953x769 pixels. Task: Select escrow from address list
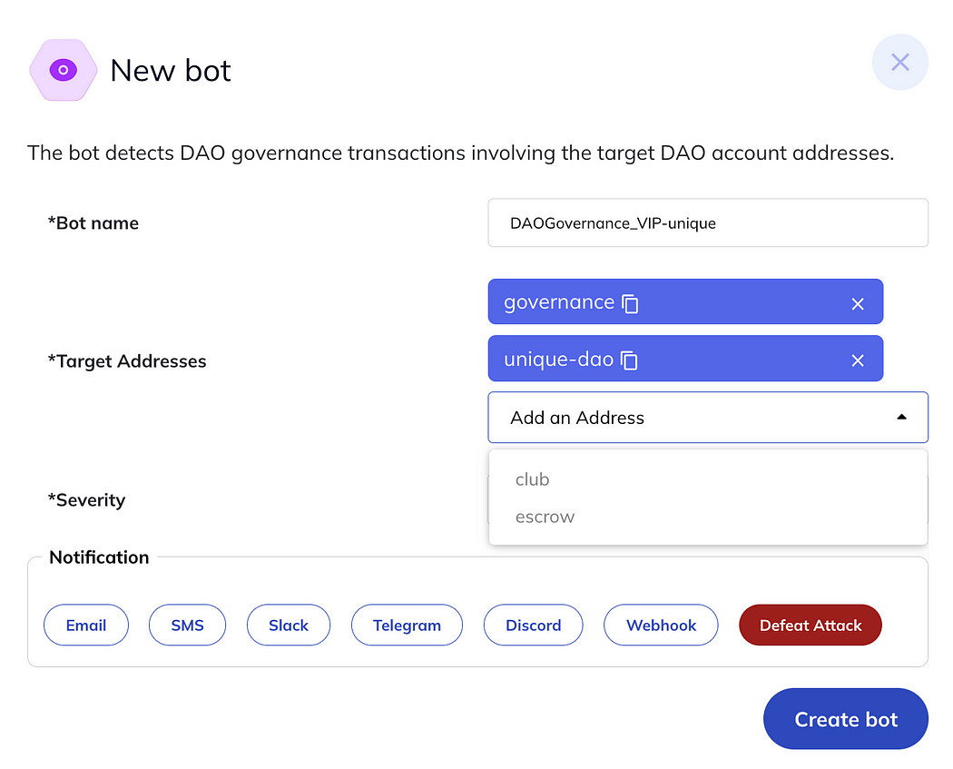point(707,517)
